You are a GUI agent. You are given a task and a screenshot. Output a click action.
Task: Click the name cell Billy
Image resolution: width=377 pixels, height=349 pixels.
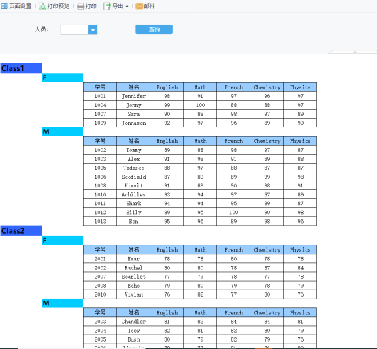133,213
